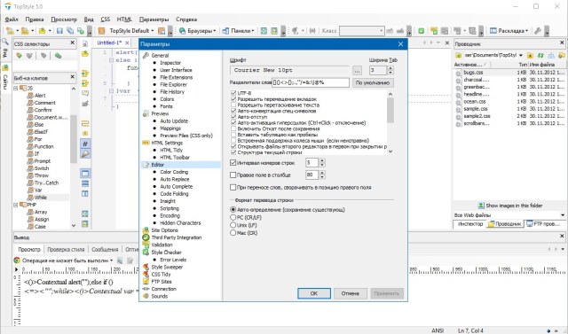Click the bugs.css file icon
The height and width of the screenshot is (334, 568).
tap(459, 73)
